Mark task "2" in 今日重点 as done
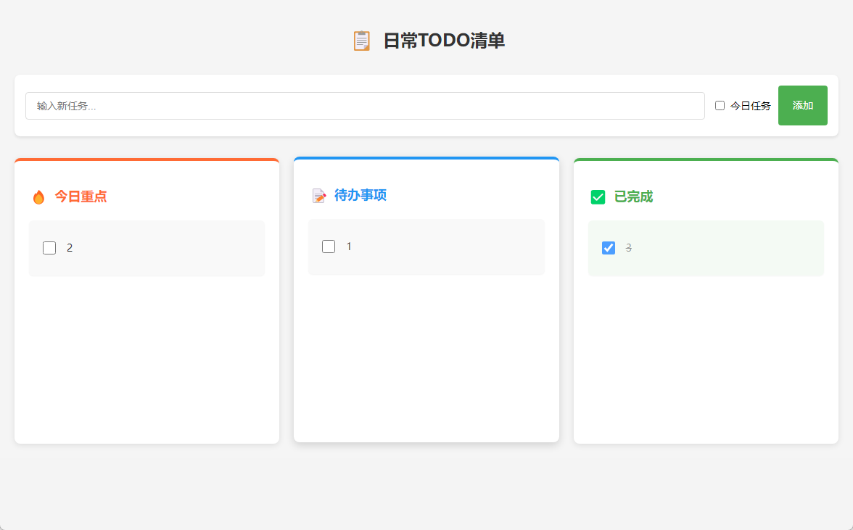 pyautogui.click(x=49, y=248)
